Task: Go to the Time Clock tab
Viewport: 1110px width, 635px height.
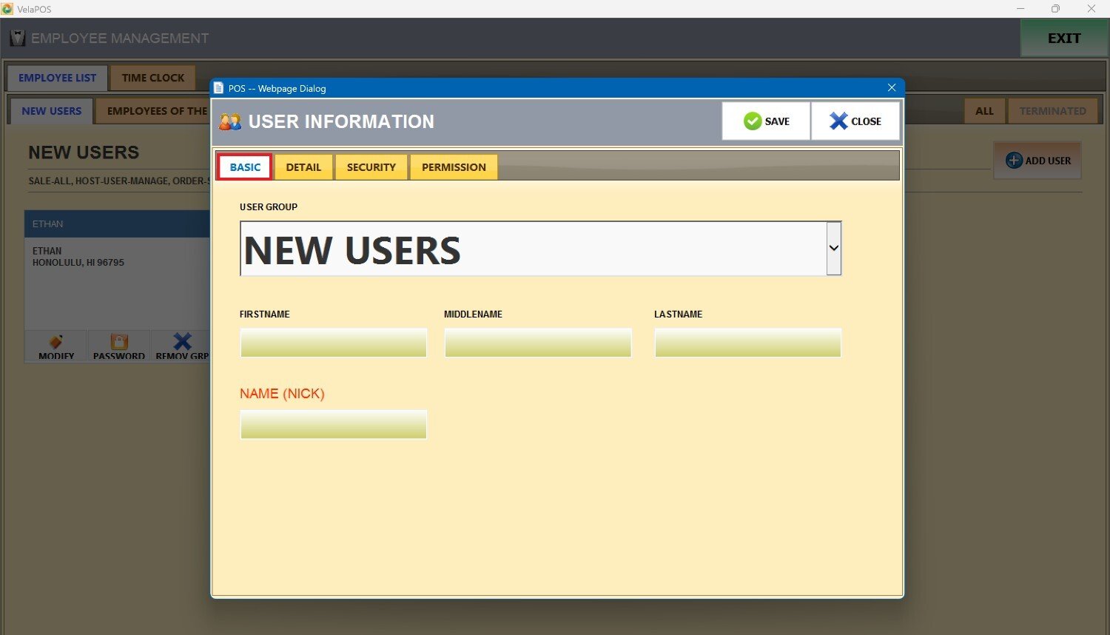Action: click(x=152, y=78)
